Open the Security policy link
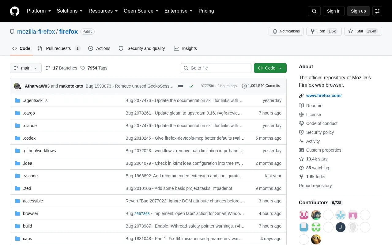The width and height of the screenshot is (392, 245). click(316, 132)
